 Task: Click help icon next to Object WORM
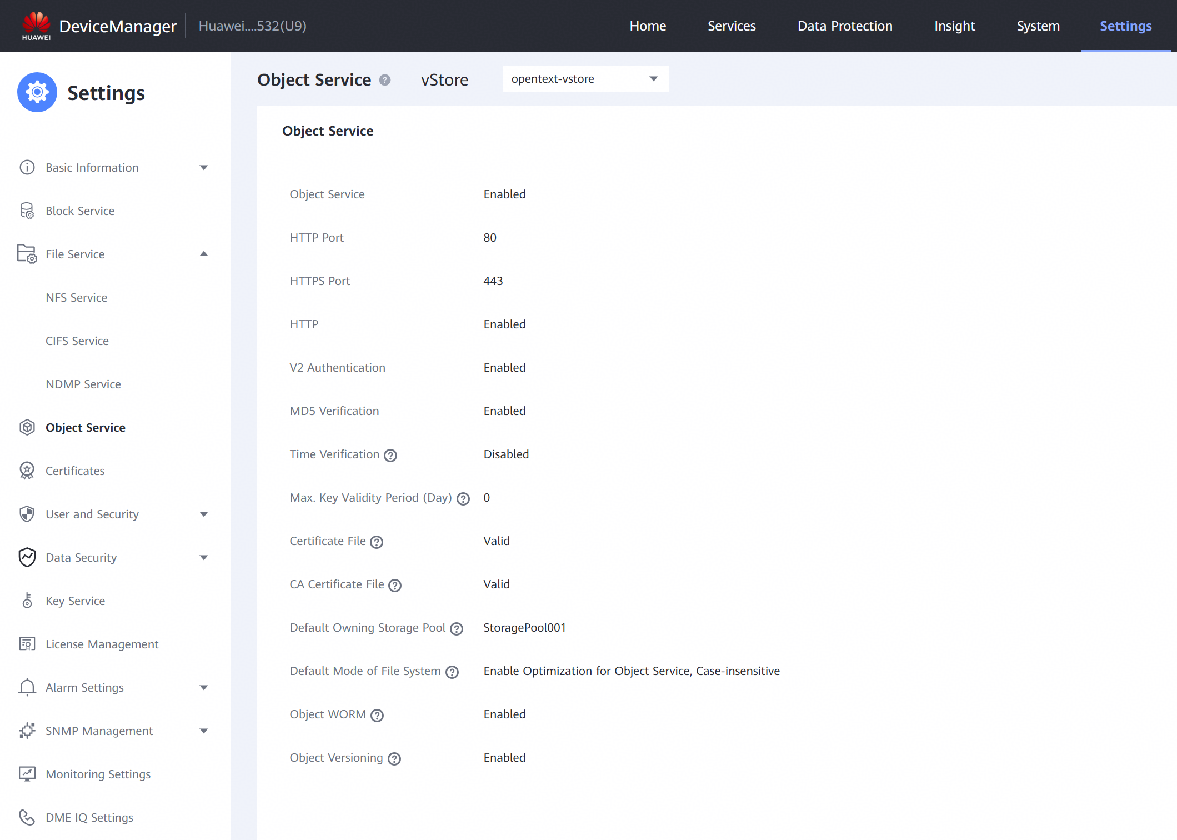coord(377,716)
